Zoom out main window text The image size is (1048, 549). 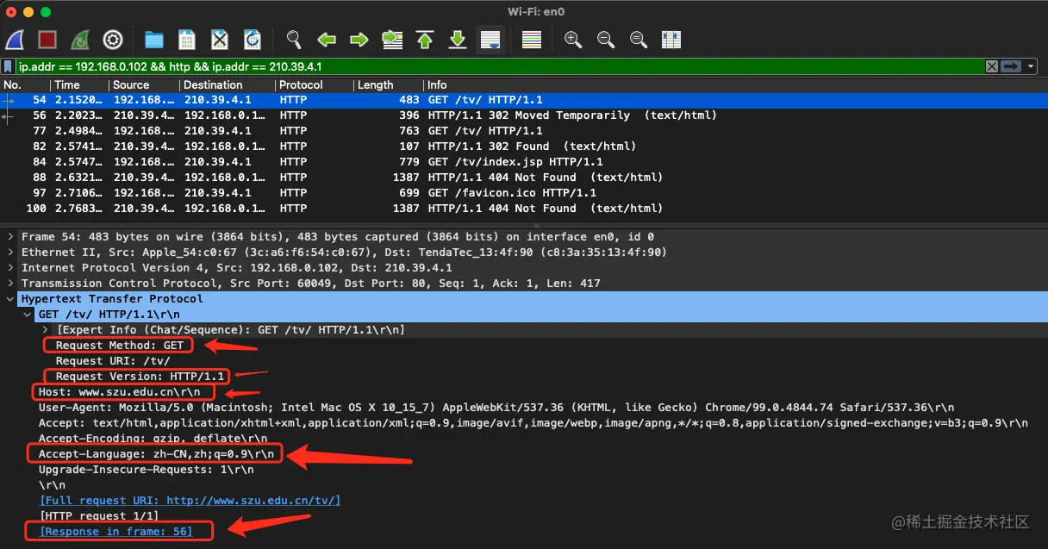click(x=606, y=40)
